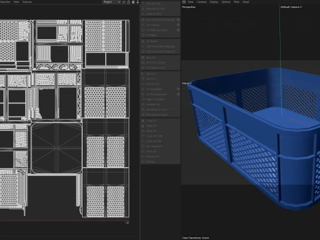Open the viewport hamburger menu icon
This screenshot has width=320, height=240.
[184, 2]
